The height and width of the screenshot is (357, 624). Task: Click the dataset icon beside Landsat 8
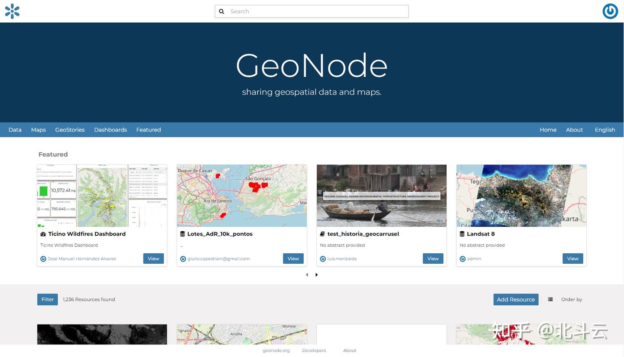[462, 234]
